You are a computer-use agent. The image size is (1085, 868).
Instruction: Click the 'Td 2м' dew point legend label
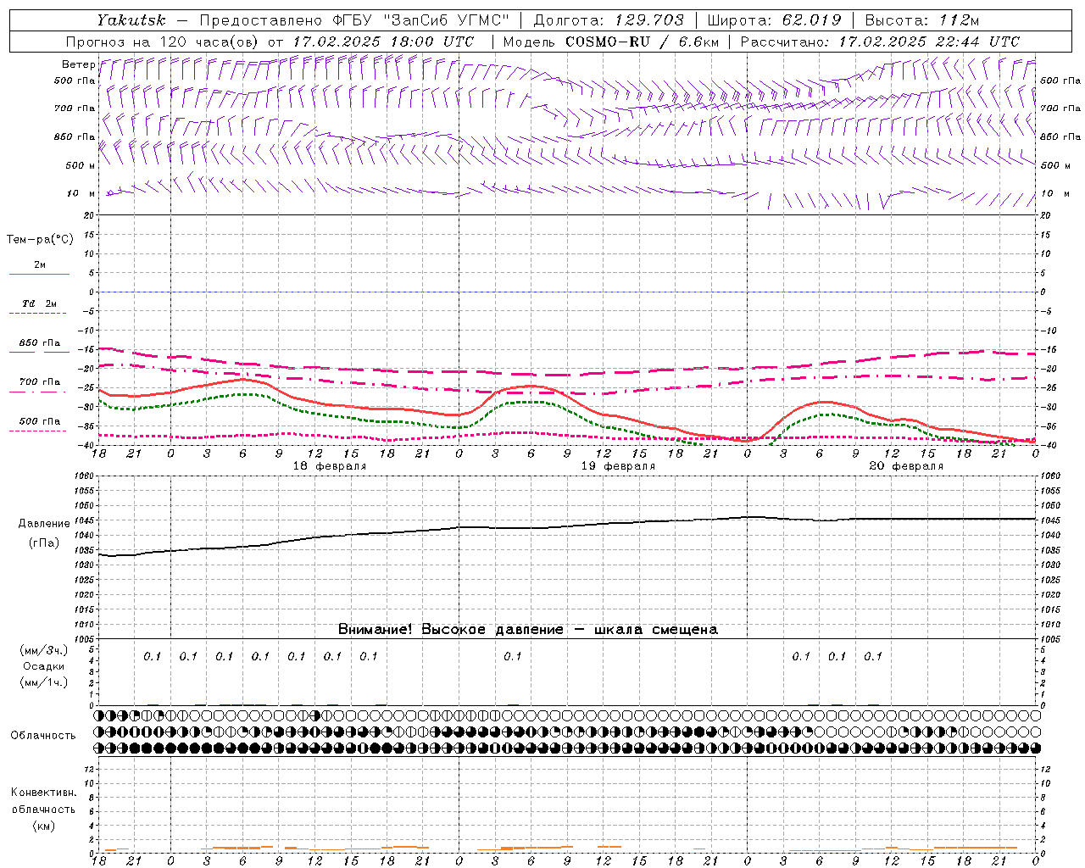point(39,303)
